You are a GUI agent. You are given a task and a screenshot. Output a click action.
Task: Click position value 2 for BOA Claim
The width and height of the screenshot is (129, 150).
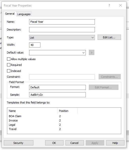coord(60,116)
